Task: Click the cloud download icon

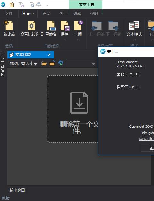Action: tap(61, 63)
